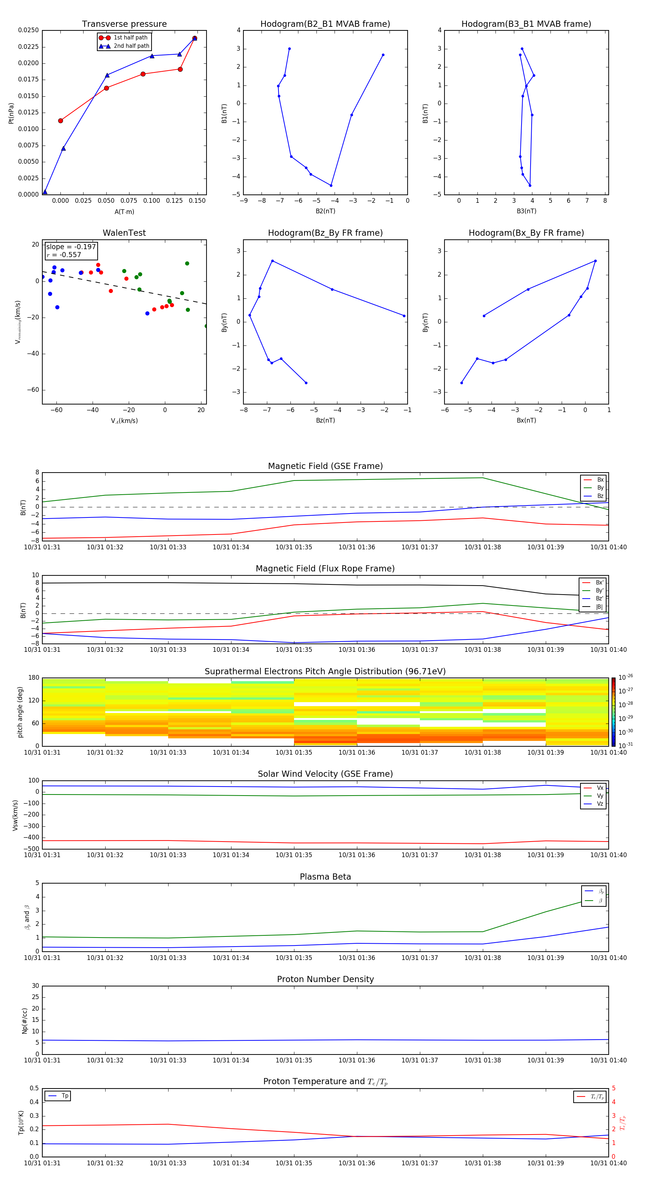Click the 'Hodogram(B3_B1 MVAB frame)' title

click(526, 24)
